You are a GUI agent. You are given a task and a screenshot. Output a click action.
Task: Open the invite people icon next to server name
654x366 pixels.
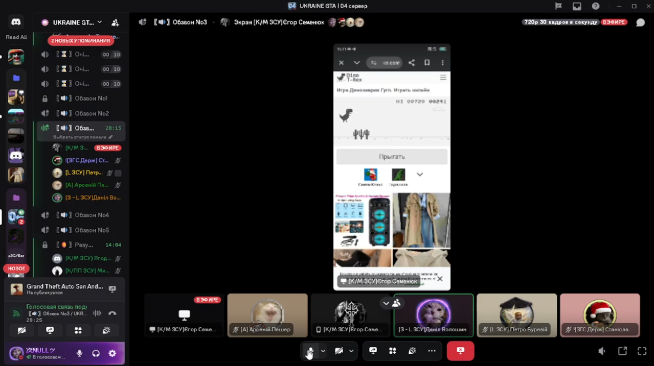115,22
